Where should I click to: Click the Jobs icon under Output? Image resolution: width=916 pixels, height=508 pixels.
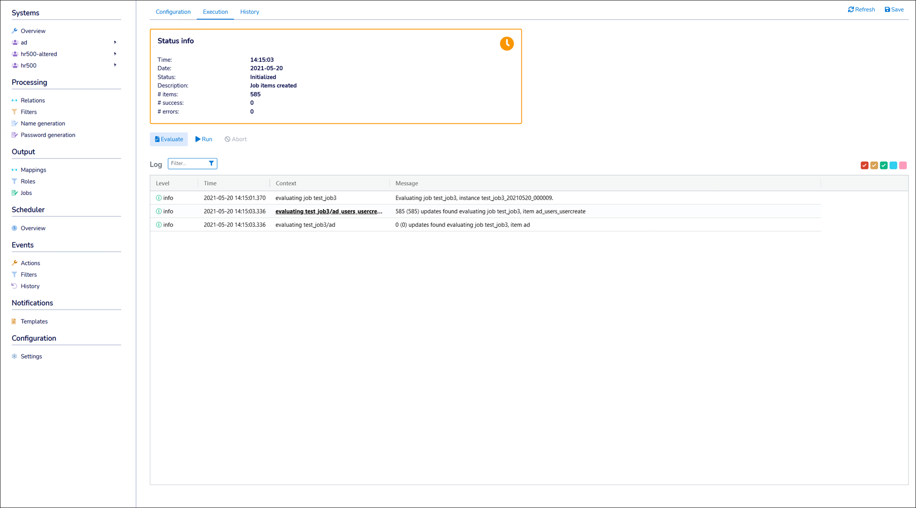(x=15, y=193)
